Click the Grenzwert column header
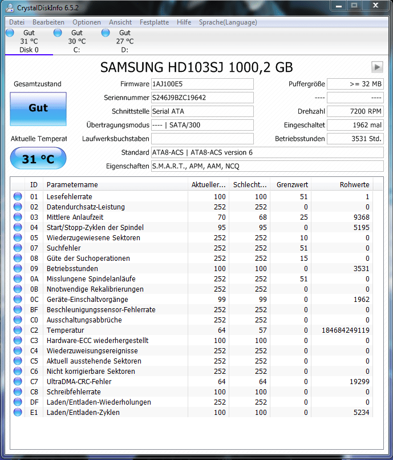This screenshot has width=393, height=460. (291, 185)
